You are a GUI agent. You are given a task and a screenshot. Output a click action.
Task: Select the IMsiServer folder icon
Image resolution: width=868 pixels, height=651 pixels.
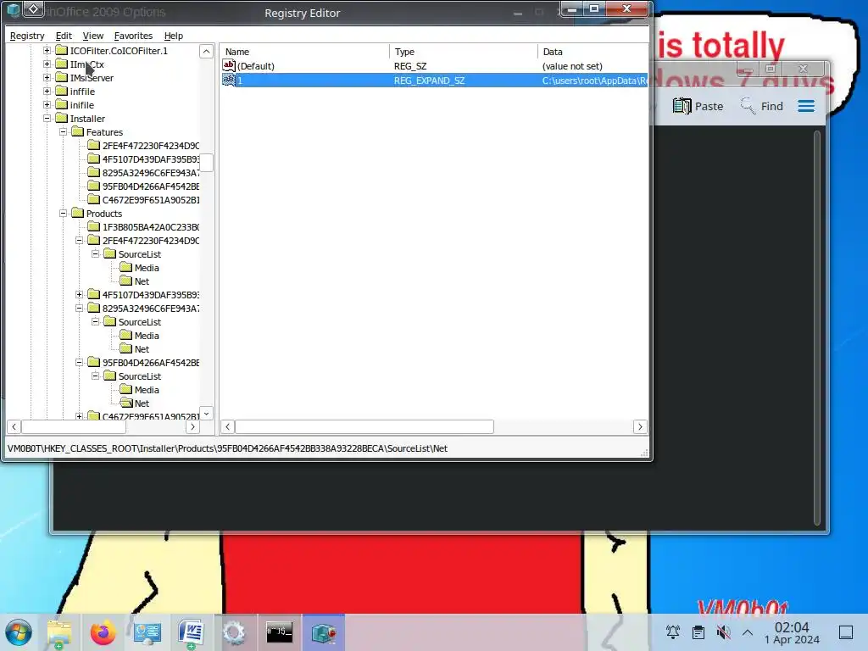coord(61,77)
